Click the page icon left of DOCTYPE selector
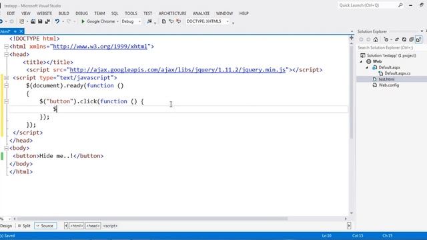This screenshot has width=427, height=240. pos(163,21)
